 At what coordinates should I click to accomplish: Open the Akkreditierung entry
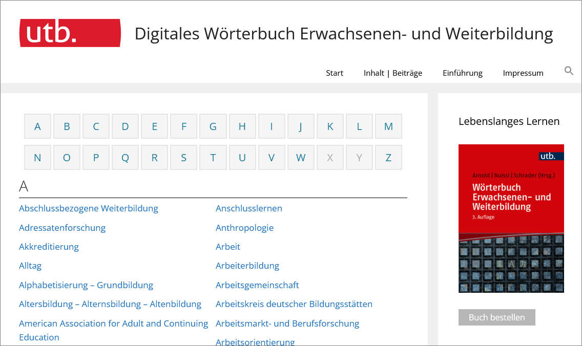pos(49,247)
